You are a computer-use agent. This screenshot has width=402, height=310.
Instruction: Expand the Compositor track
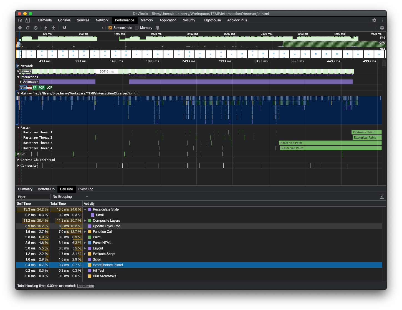click(x=18, y=166)
